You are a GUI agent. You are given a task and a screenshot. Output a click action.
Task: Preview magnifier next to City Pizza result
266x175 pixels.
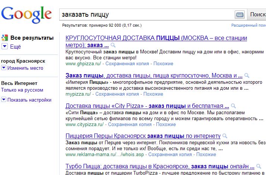pos(234,106)
